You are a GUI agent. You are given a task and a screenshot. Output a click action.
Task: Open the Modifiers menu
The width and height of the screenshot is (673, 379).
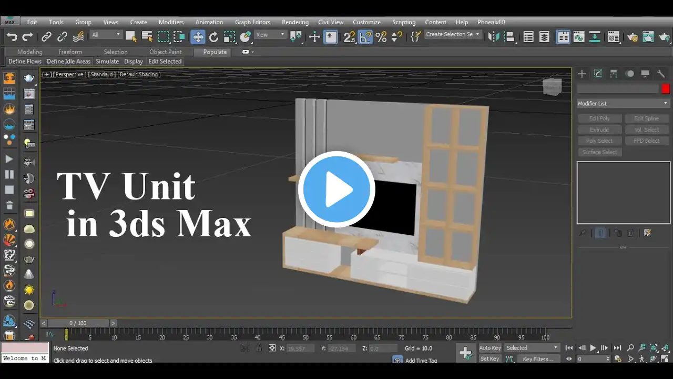[x=171, y=22]
